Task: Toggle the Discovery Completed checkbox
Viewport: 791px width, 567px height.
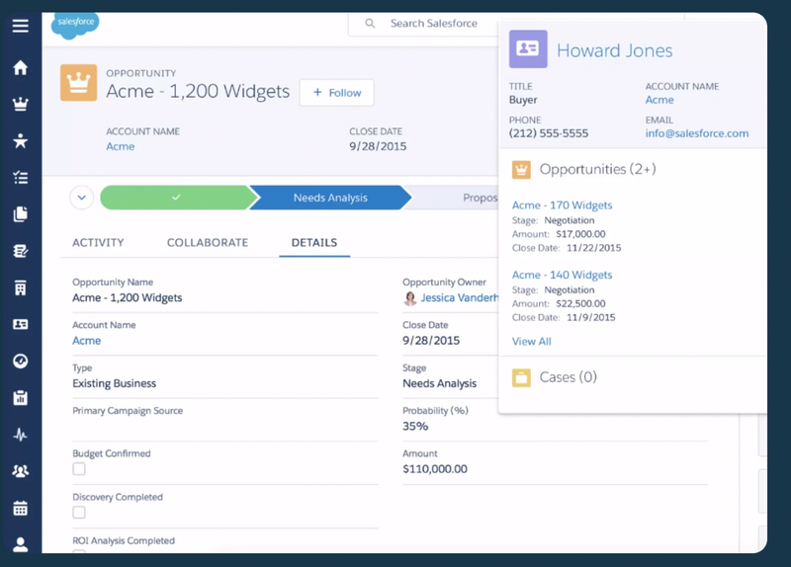Action: click(x=79, y=513)
